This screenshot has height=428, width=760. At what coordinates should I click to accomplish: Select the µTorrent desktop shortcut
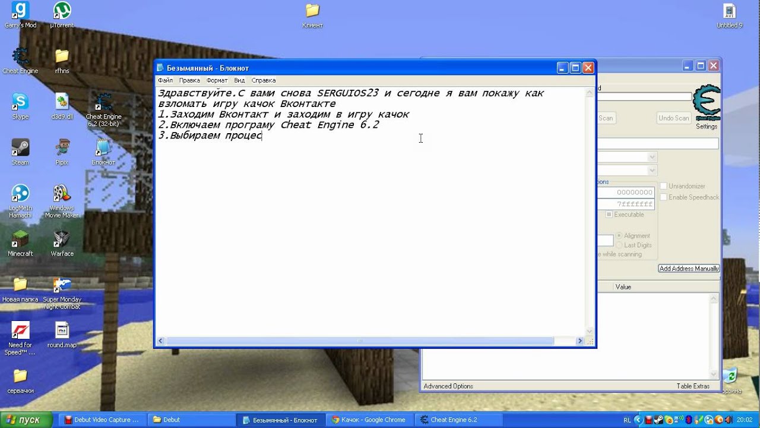coord(62,15)
